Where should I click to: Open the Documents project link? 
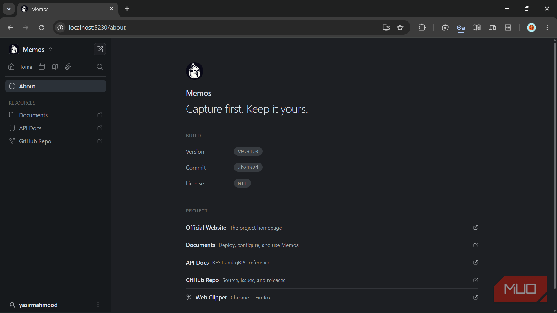(x=332, y=245)
